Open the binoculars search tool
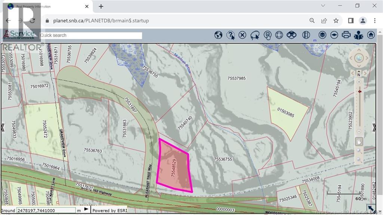The height and width of the screenshot is (215, 383). [x=291, y=35]
